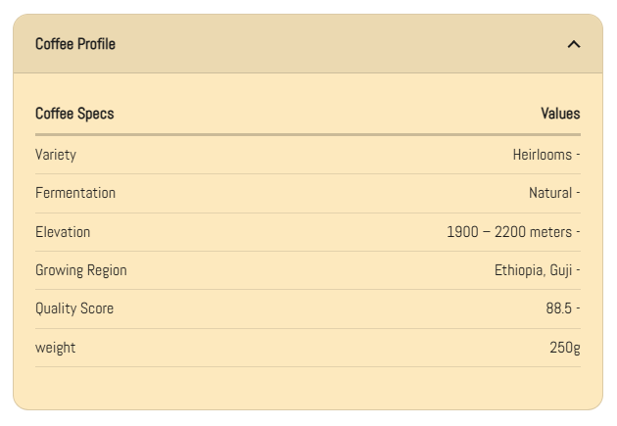Click the Coffee Specs column header
Image resolution: width=617 pixels, height=426 pixels.
point(74,114)
